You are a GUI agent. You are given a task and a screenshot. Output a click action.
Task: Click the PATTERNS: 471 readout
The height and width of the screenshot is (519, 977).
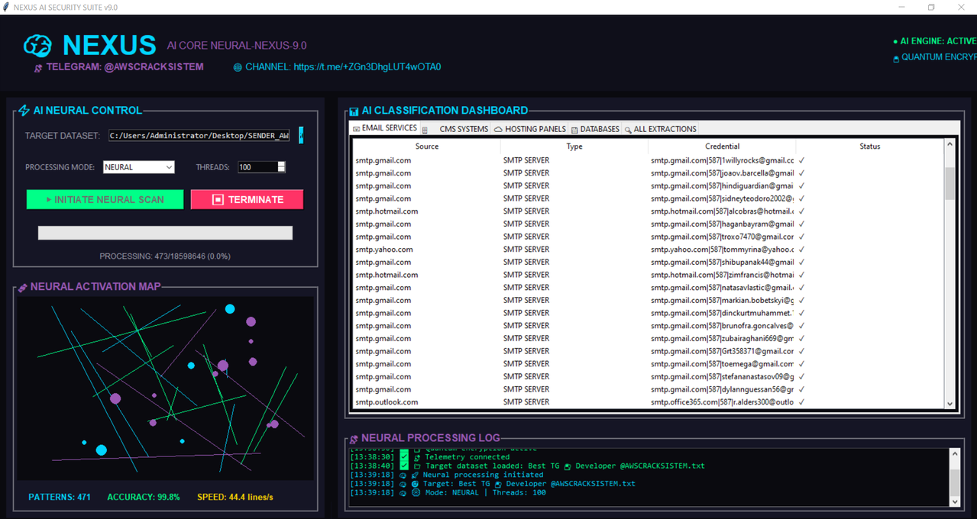pos(60,497)
